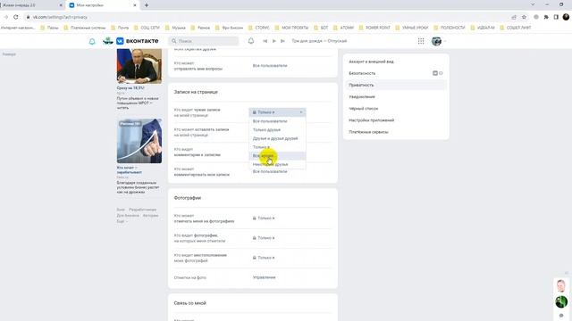Open the СТОРИС bookmark folder
Screen dimensions: 572x321
[x=258, y=28]
